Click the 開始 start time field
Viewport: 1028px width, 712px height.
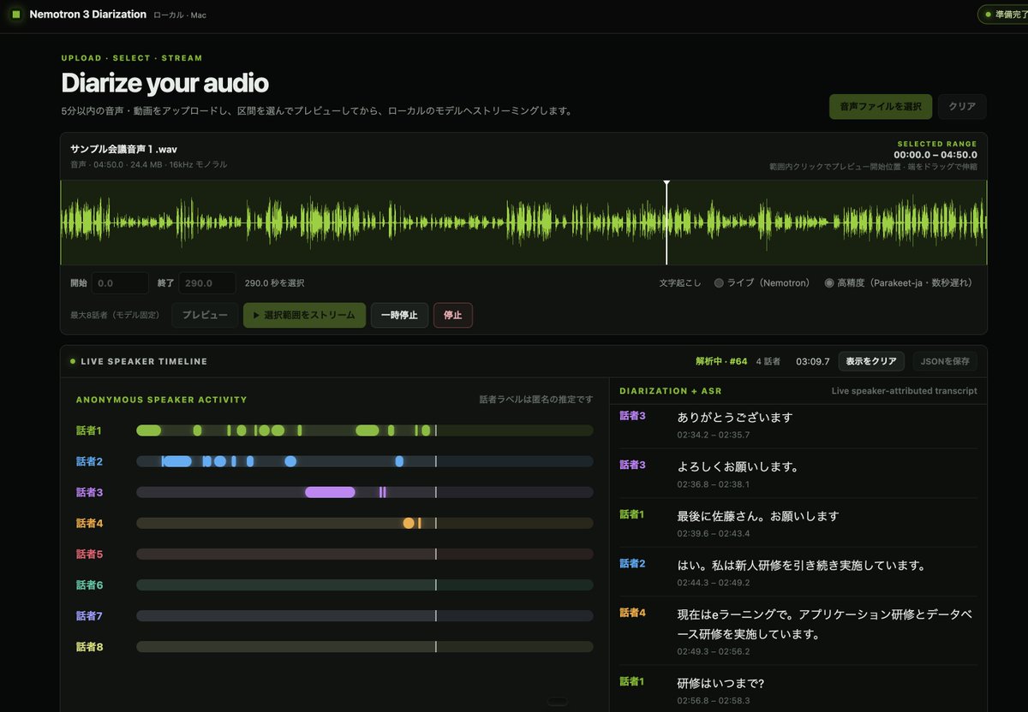coord(120,283)
